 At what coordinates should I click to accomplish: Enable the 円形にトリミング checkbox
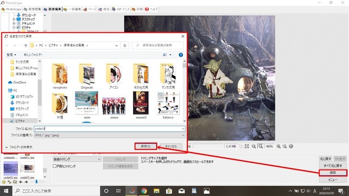[x=55, y=166]
